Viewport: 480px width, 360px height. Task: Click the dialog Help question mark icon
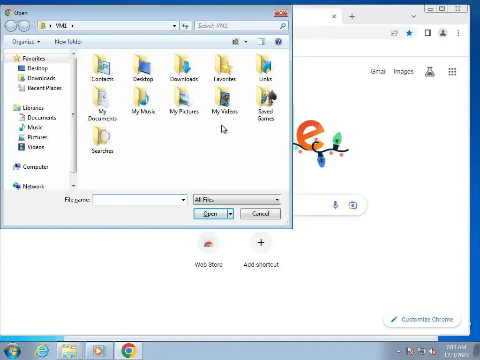click(x=278, y=42)
